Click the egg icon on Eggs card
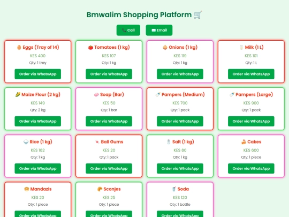Viewport: 289px width, 217px height. (19, 48)
